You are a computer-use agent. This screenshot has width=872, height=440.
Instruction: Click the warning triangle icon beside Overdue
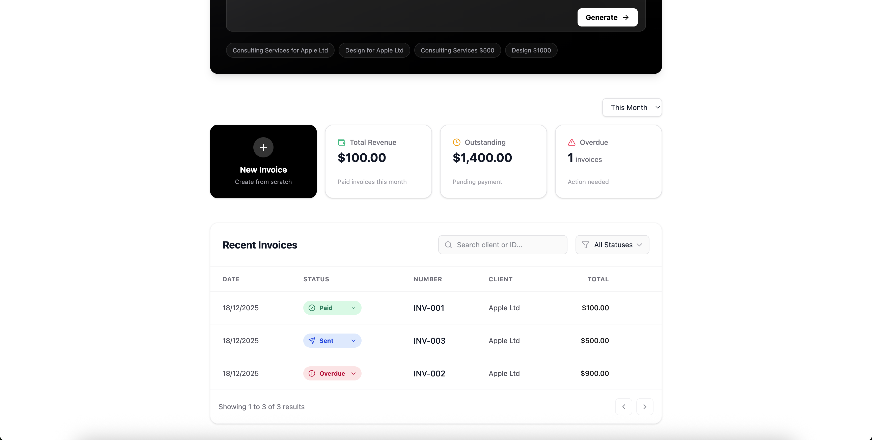571,142
